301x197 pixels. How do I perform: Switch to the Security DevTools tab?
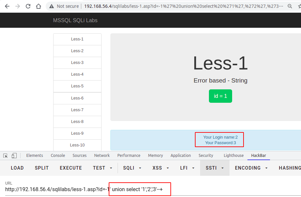(206, 156)
